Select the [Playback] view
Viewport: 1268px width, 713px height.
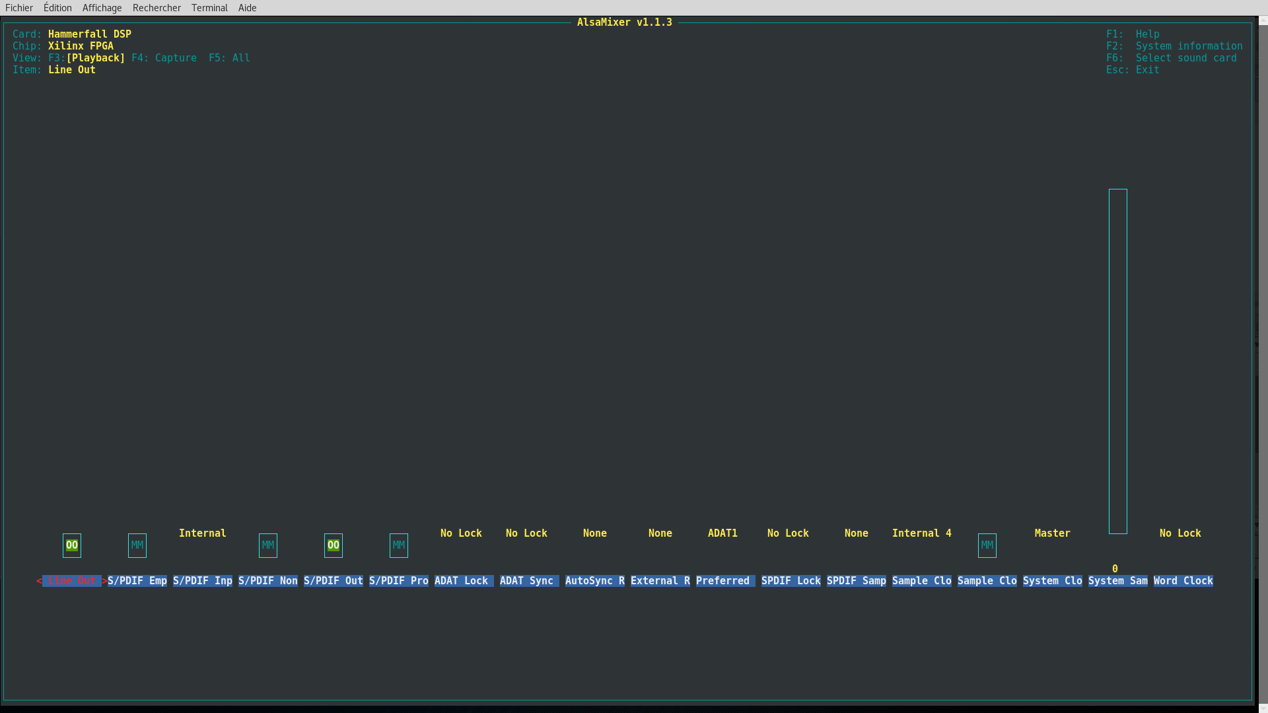pos(96,58)
